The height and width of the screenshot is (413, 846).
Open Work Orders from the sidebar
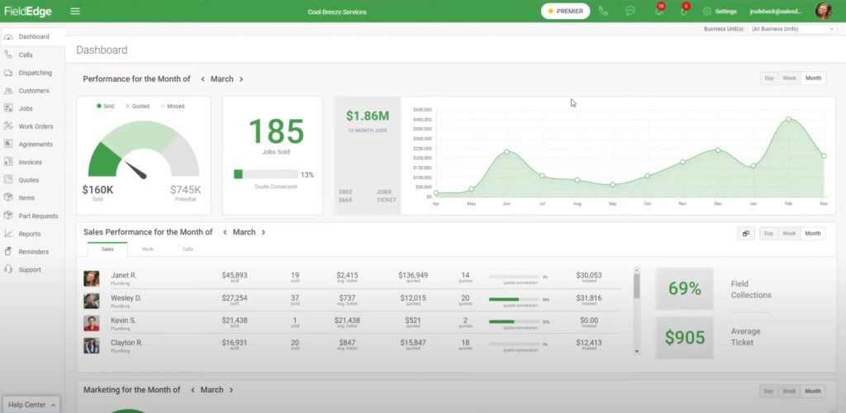pos(36,126)
